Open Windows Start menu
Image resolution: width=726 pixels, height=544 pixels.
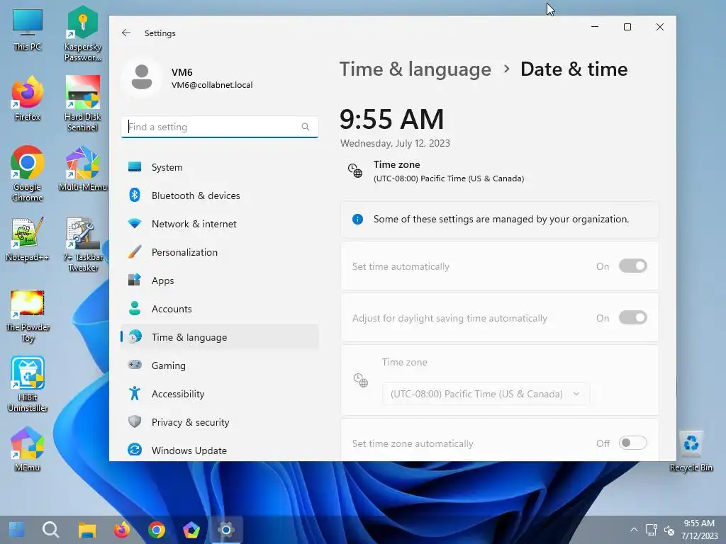point(17,530)
